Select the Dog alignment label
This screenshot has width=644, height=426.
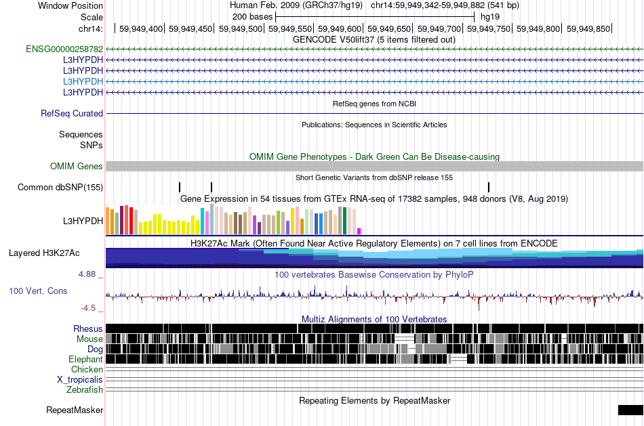tap(96, 349)
